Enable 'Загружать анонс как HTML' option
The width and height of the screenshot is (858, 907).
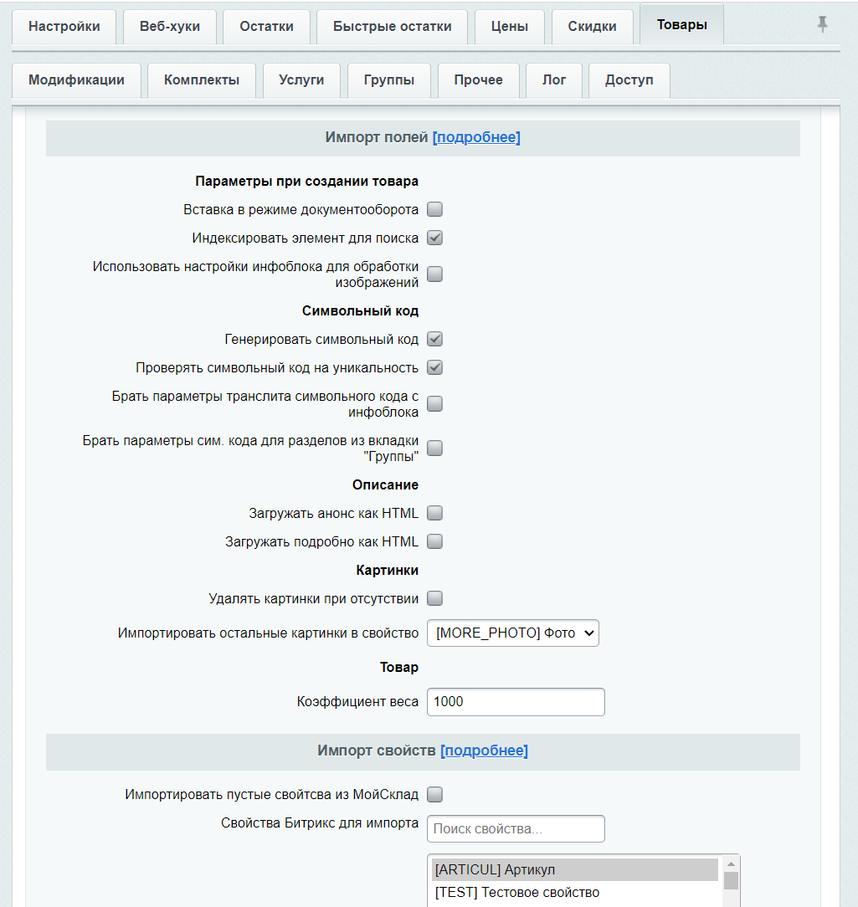click(434, 513)
